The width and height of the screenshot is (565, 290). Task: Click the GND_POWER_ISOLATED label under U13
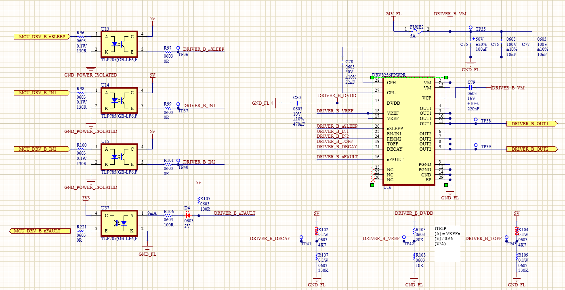pos(91,75)
